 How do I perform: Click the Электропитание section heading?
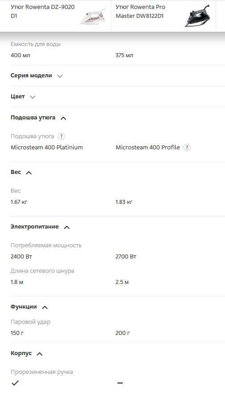pos(34,226)
